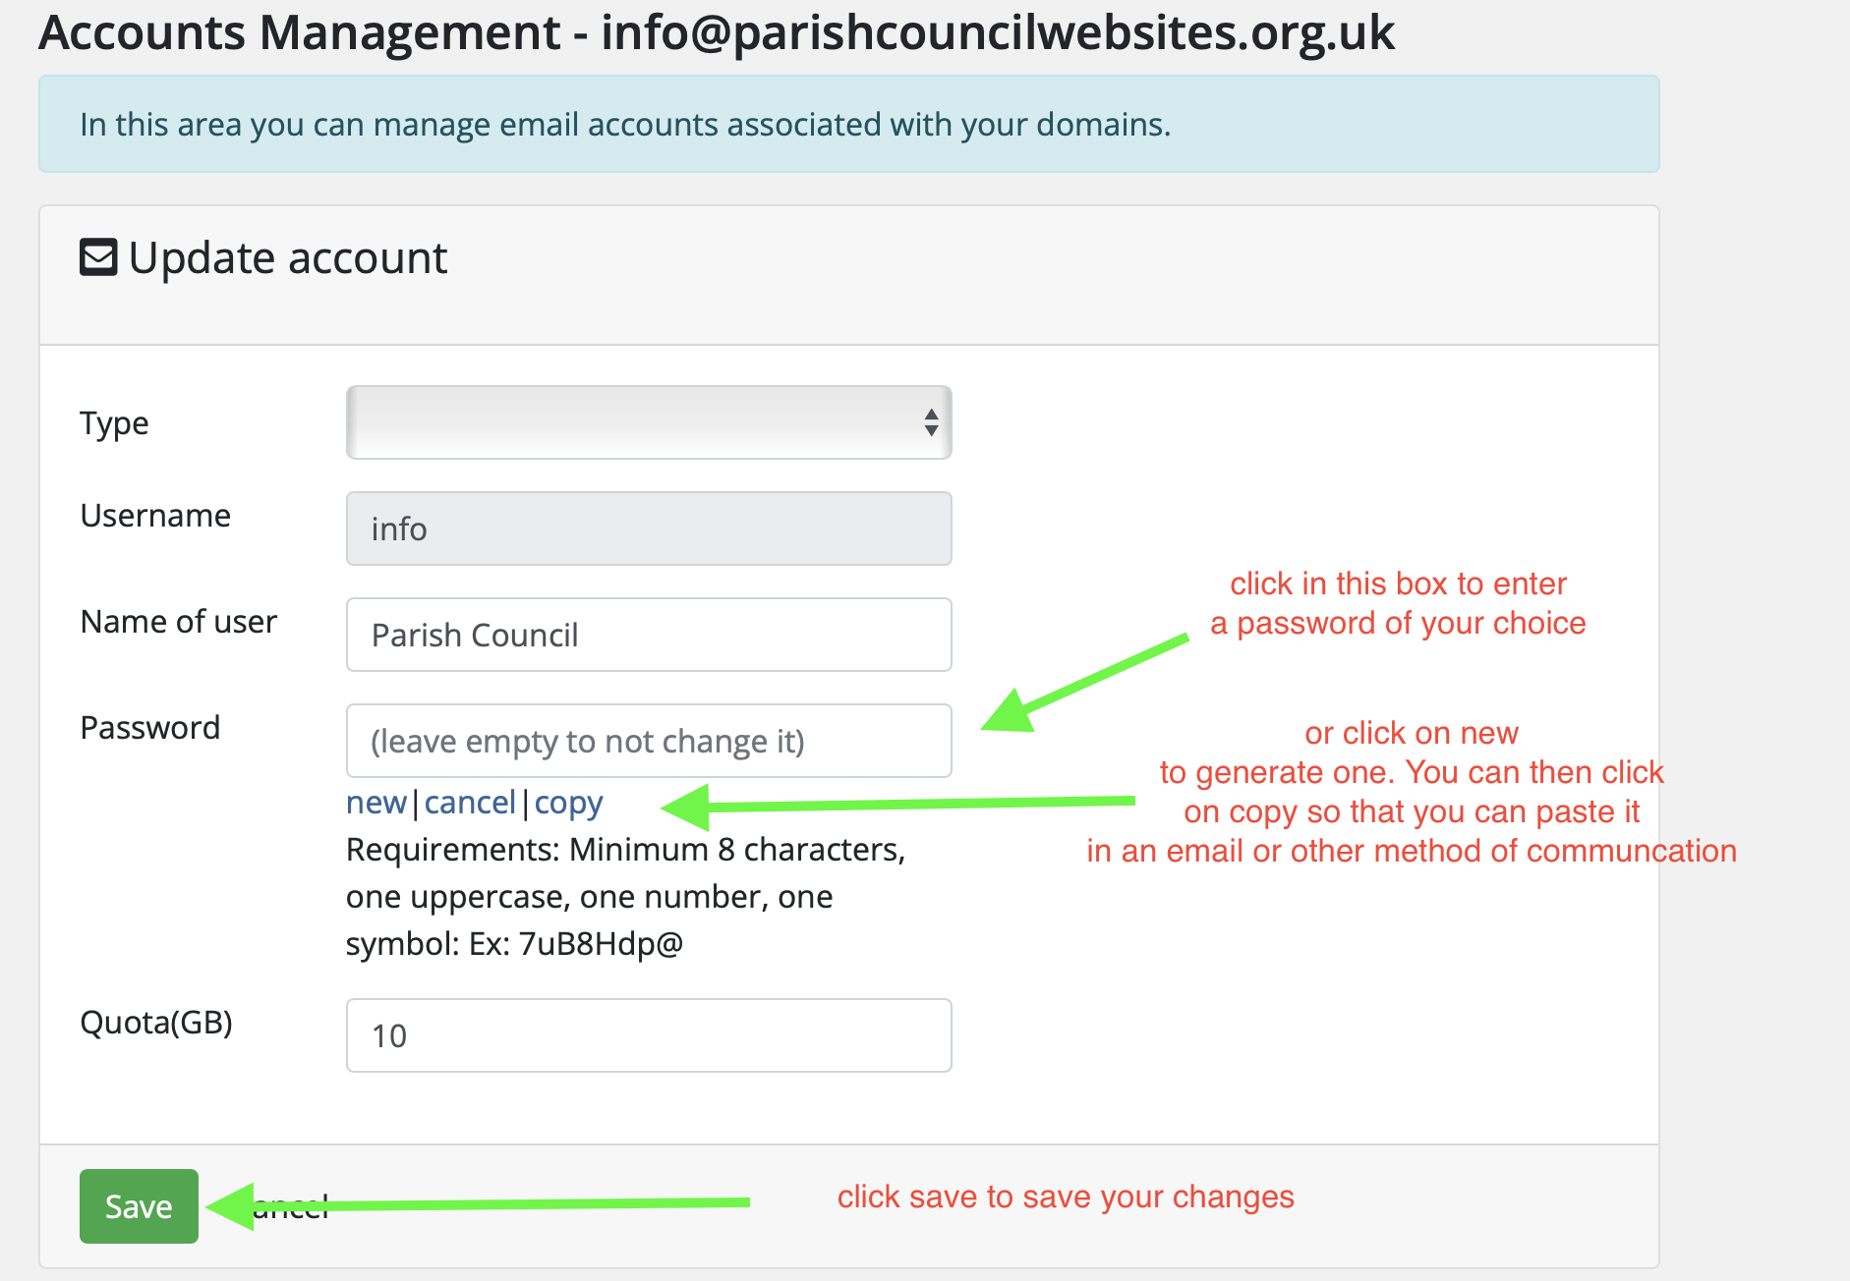
Task: Click the new link to generate password
Action: point(376,803)
